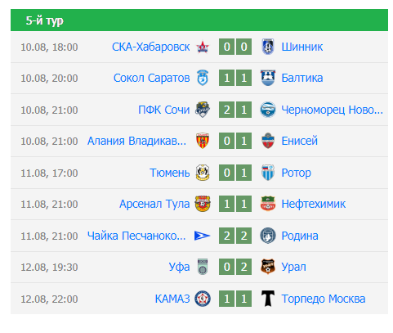Open the ПФК Сочи 2:1 match score
Screen dimensions: 393x333
point(235,110)
